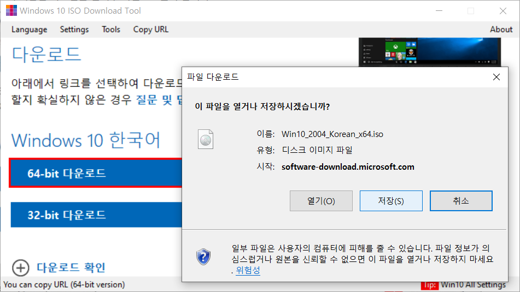Close the ISO Download Tool window
This screenshot has width=520, height=292.
pyautogui.click(x=503, y=10)
